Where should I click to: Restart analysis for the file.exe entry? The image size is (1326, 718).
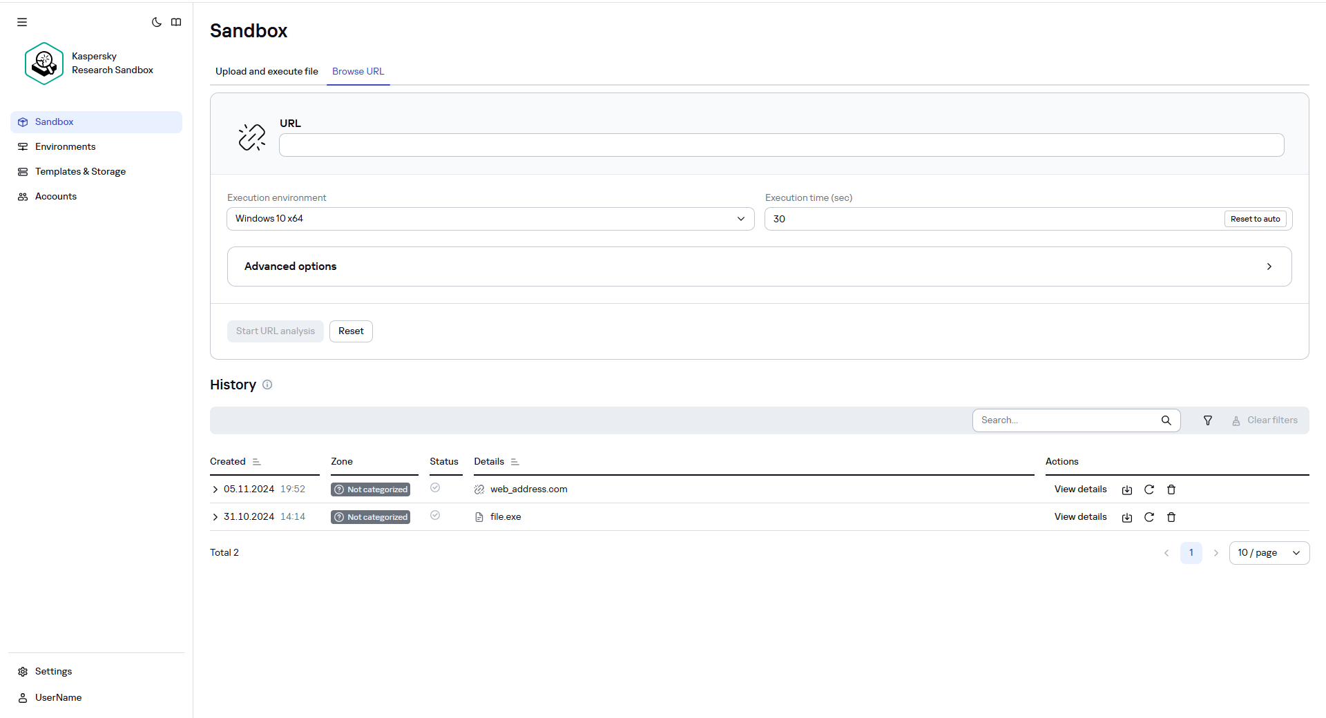1149,516
